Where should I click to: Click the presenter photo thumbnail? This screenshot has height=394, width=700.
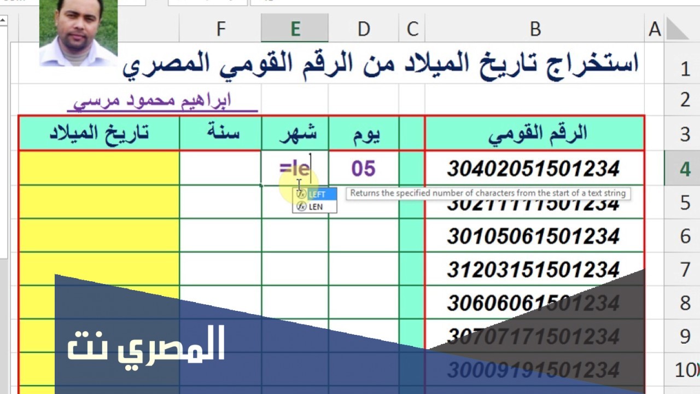click(78, 33)
